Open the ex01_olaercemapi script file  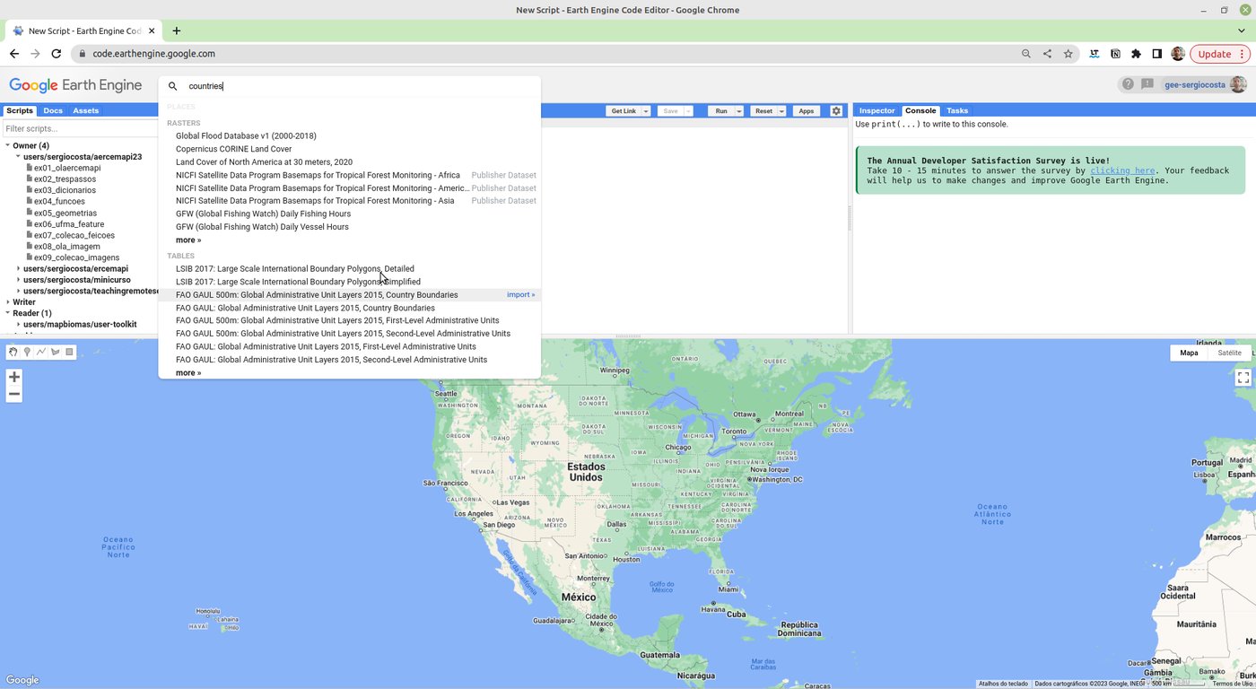67,168
